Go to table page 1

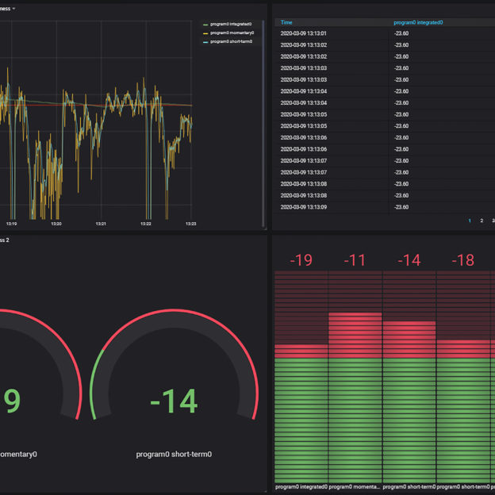(470, 221)
